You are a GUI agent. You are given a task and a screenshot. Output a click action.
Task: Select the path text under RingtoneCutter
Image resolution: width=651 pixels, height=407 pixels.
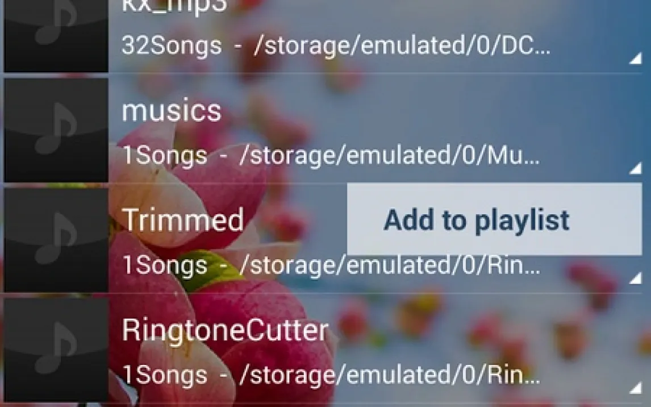[390, 375]
